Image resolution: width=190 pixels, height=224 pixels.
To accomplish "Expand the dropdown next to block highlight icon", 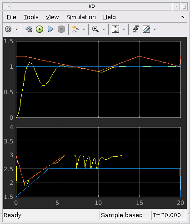I will click(x=84, y=29).
